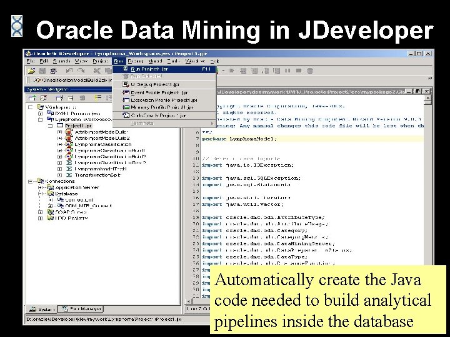This screenshot has width=450, height=337.
Task: Click the Stop square toolbar icon
Action: point(299,71)
